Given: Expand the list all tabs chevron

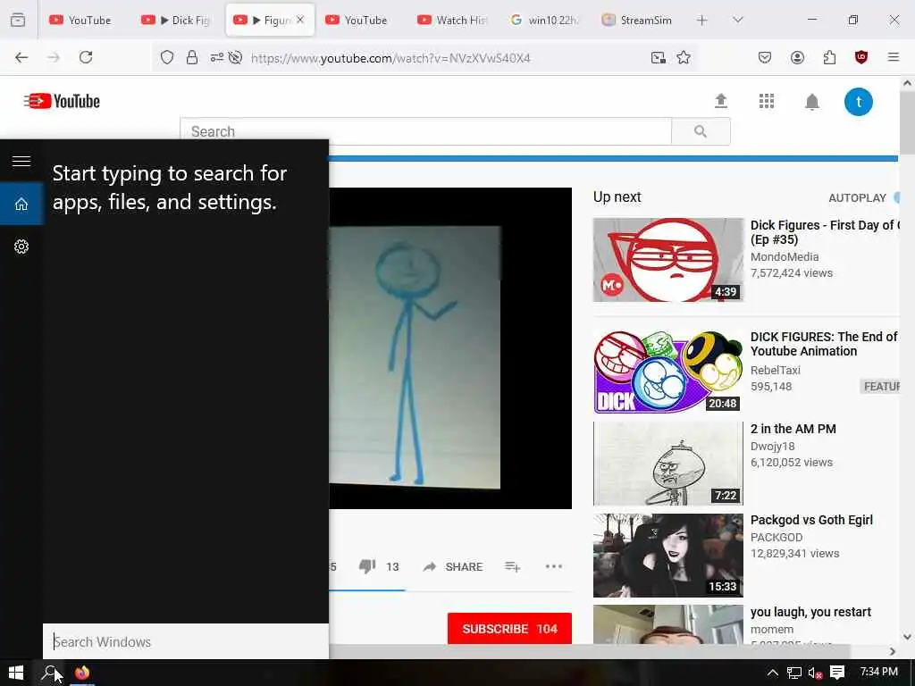Looking at the screenshot, I should tap(737, 20).
